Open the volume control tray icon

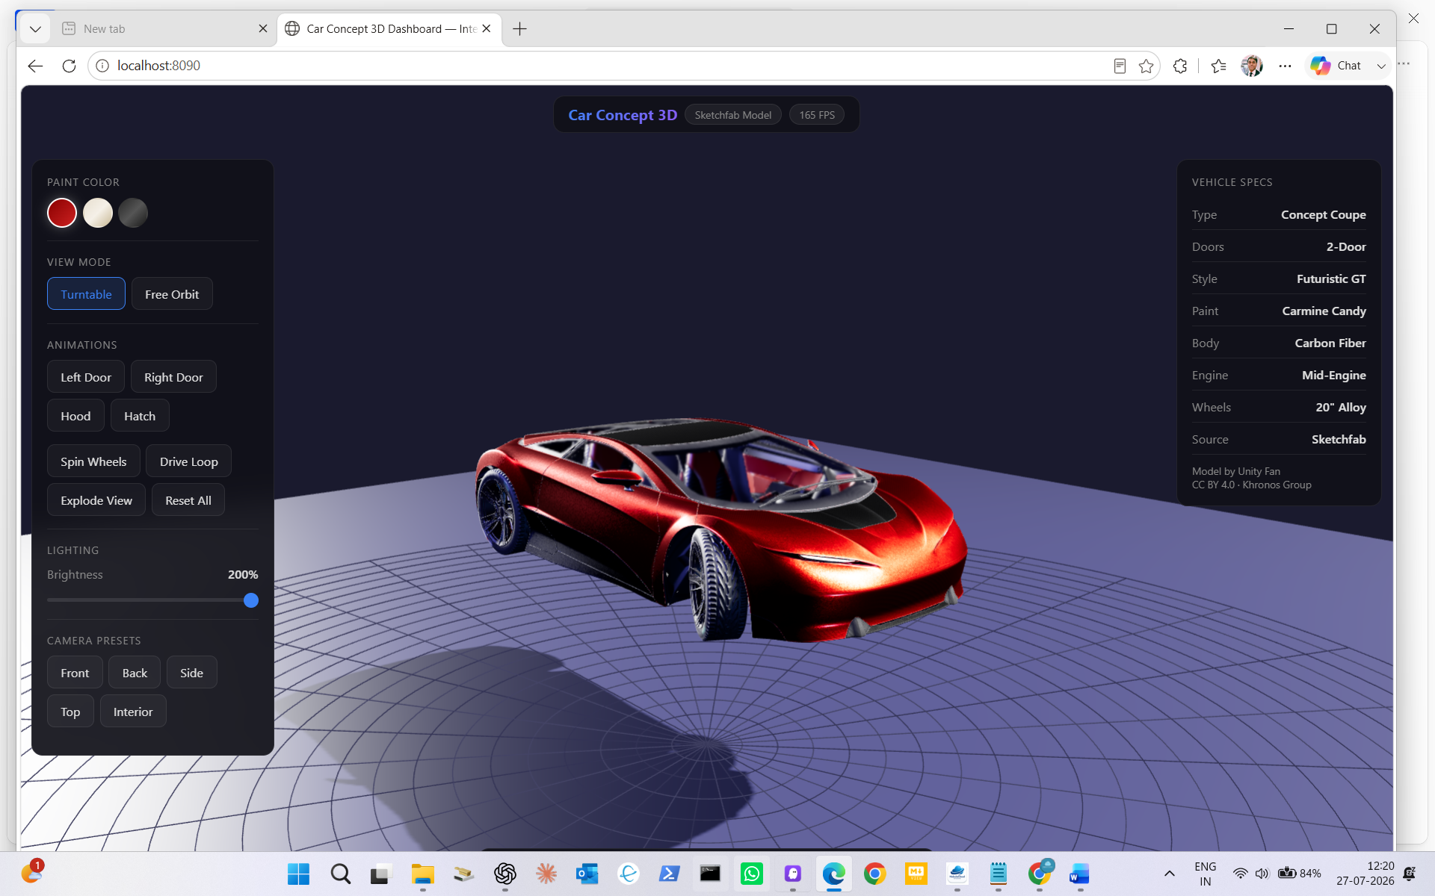click(x=1262, y=874)
